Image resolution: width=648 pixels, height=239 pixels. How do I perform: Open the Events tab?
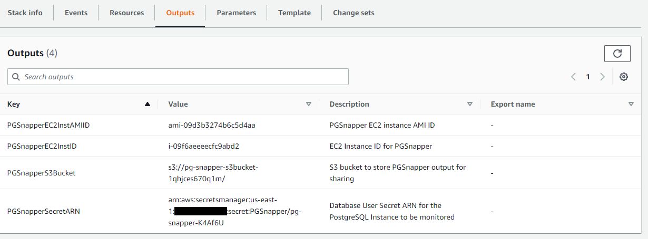[x=76, y=13]
